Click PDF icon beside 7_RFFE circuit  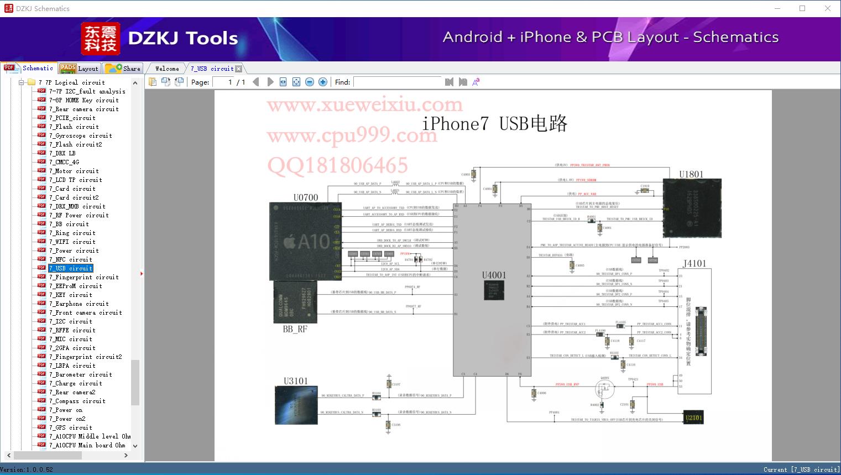41,330
